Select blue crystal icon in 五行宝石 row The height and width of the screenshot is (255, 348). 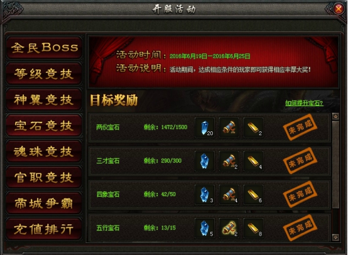pyautogui.click(x=205, y=228)
